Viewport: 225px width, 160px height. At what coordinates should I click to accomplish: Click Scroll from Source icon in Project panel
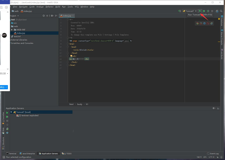coord(44,16)
